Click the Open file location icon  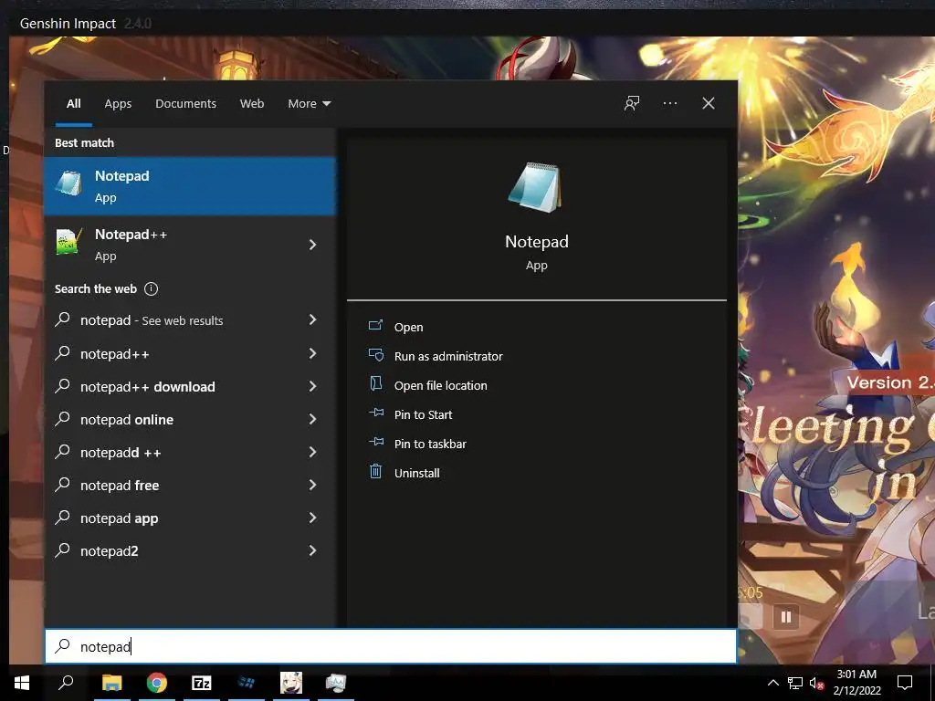click(375, 383)
